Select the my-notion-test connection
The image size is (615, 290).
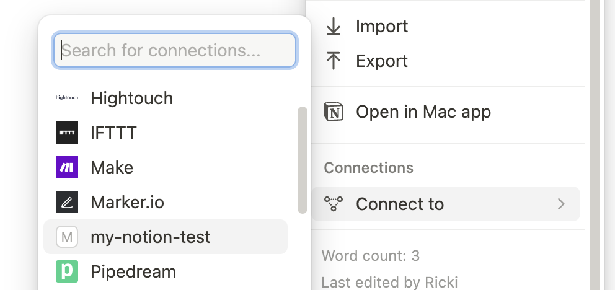[x=151, y=237]
